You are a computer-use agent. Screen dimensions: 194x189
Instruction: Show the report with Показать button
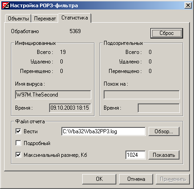[x=164, y=155]
